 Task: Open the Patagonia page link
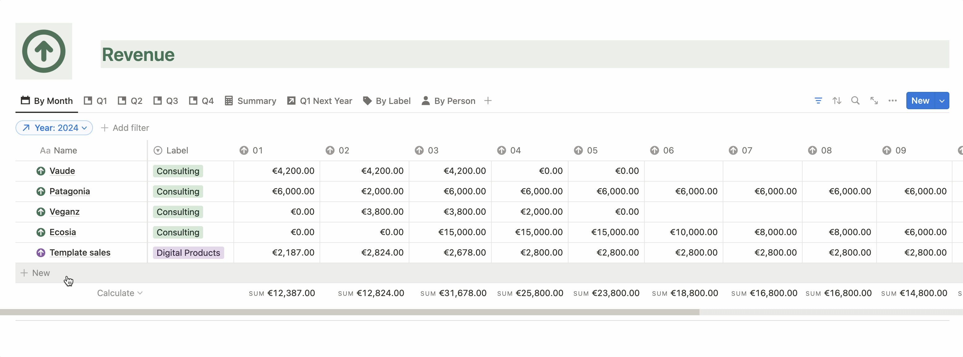(70, 191)
